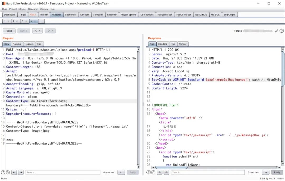Viewport: 285px width, 181px height.
Task: Open the Intruder menu in menu bar
Action: (22, 9)
